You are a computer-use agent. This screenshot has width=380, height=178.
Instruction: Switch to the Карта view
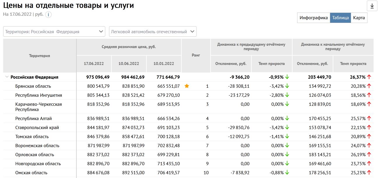[359, 18]
